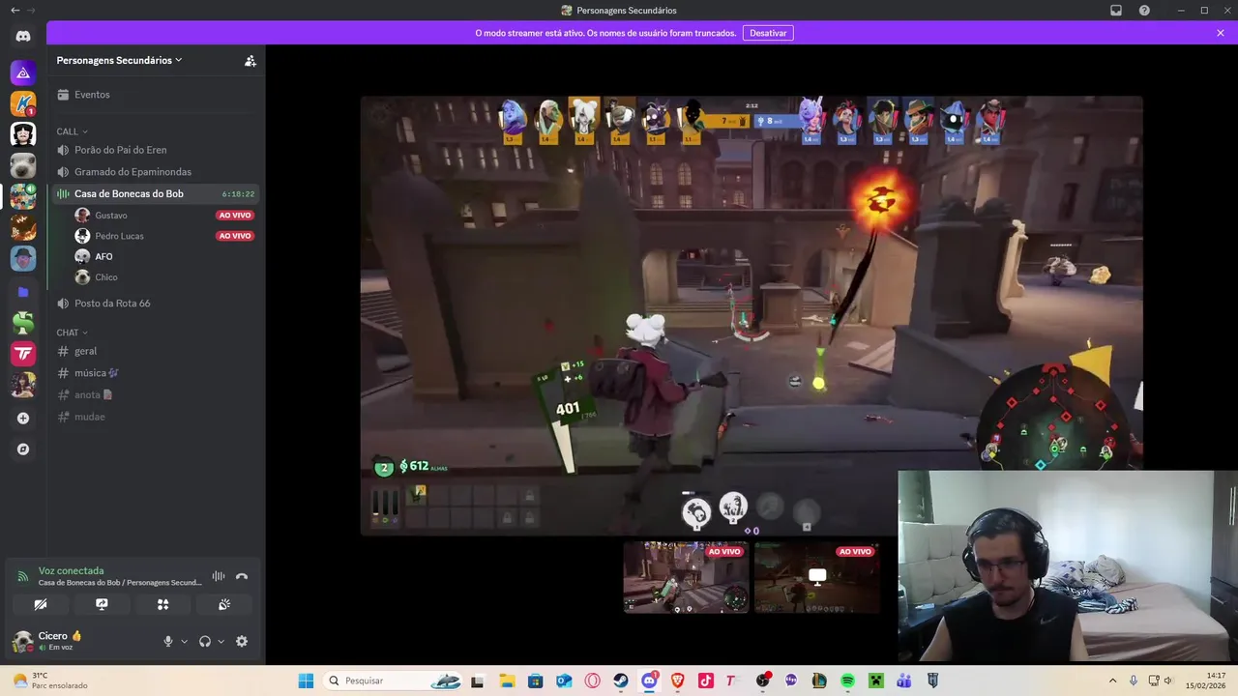
Task: Open the Personagens Secundários server dropdown
Action: [120, 60]
